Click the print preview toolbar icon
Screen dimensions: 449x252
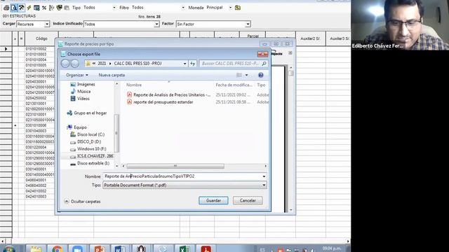click(x=14, y=8)
